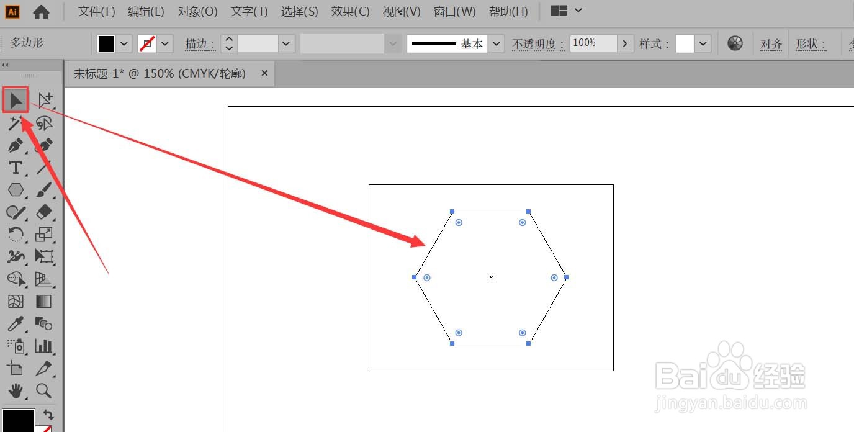This screenshot has height=432, width=854.
Task: Switch to the 未标题-1* document tab
Action: pyautogui.click(x=160, y=73)
